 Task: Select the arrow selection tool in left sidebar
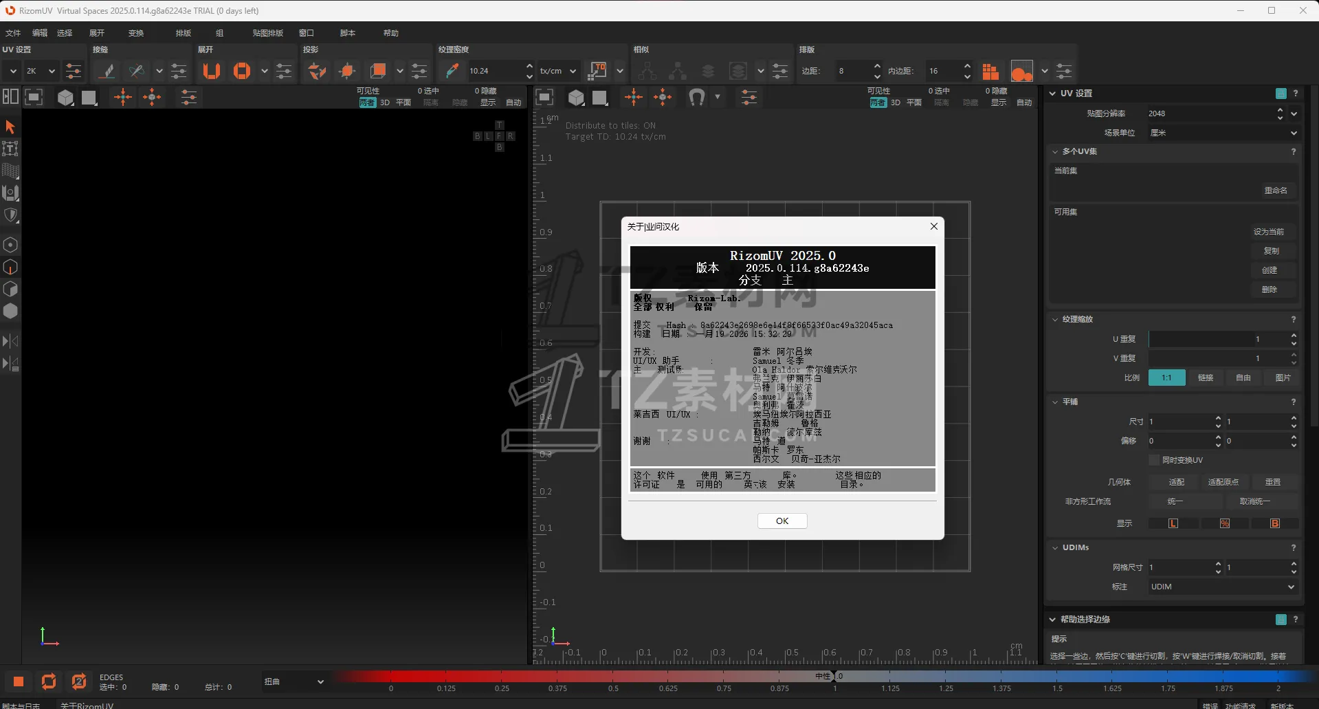click(10, 127)
